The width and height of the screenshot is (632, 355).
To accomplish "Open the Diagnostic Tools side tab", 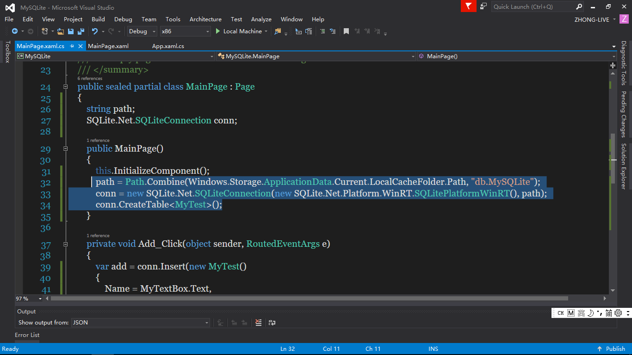I will [624, 63].
